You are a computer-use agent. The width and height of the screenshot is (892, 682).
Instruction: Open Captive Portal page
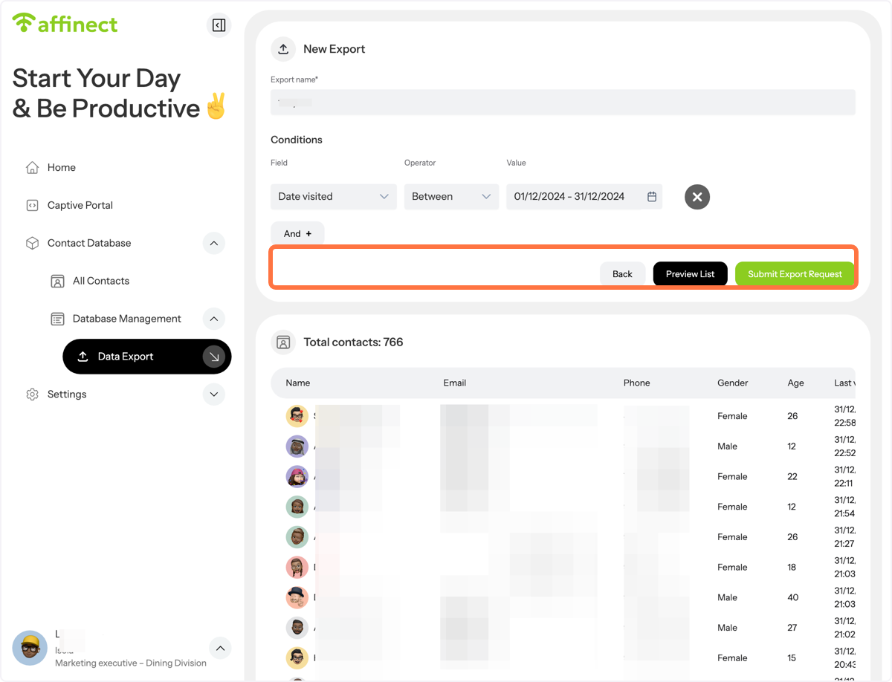tap(80, 205)
